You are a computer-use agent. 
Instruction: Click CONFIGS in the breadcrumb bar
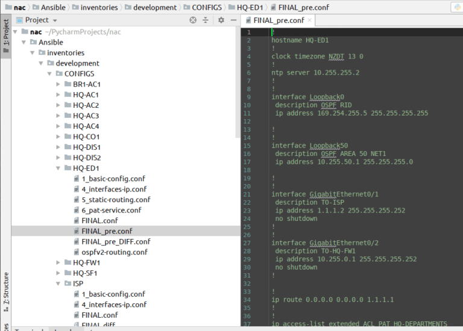pos(203,7)
